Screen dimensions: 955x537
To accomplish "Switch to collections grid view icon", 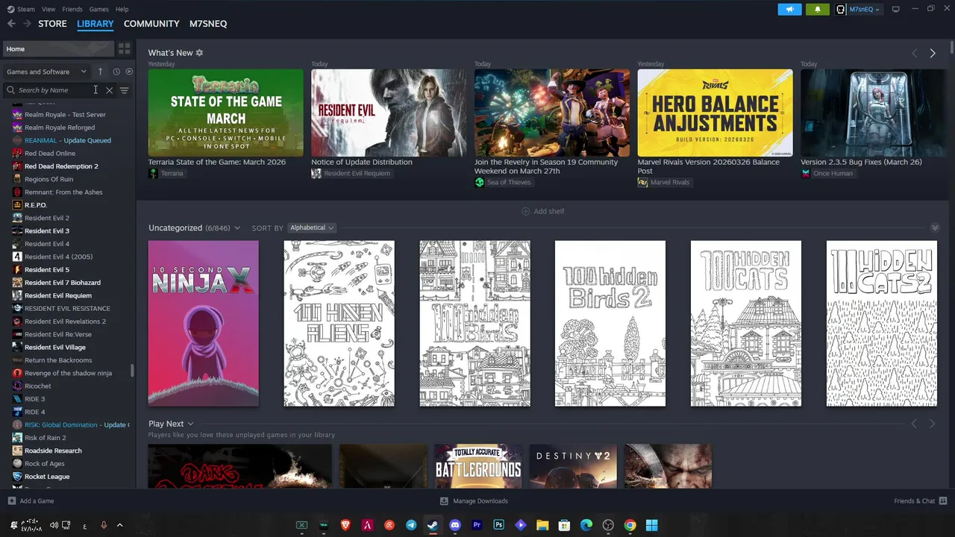I will [125, 48].
